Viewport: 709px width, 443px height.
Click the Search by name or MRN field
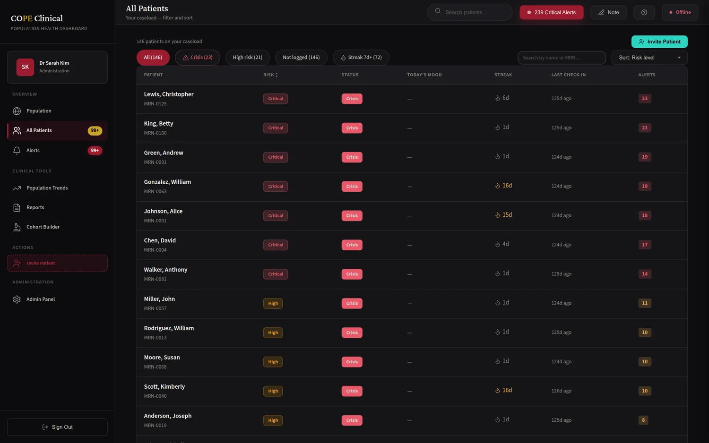pyautogui.click(x=562, y=58)
